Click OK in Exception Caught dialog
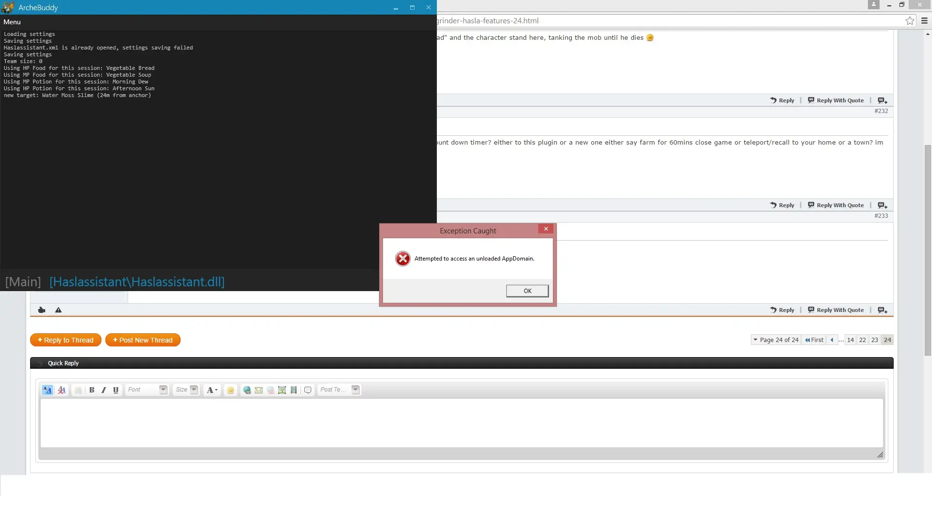The image size is (932, 524). (x=527, y=291)
